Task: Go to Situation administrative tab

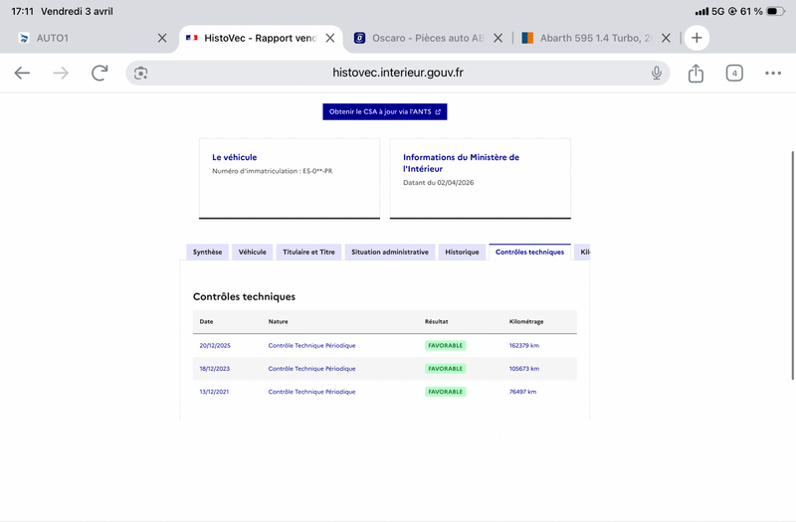Action: (390, 253)
